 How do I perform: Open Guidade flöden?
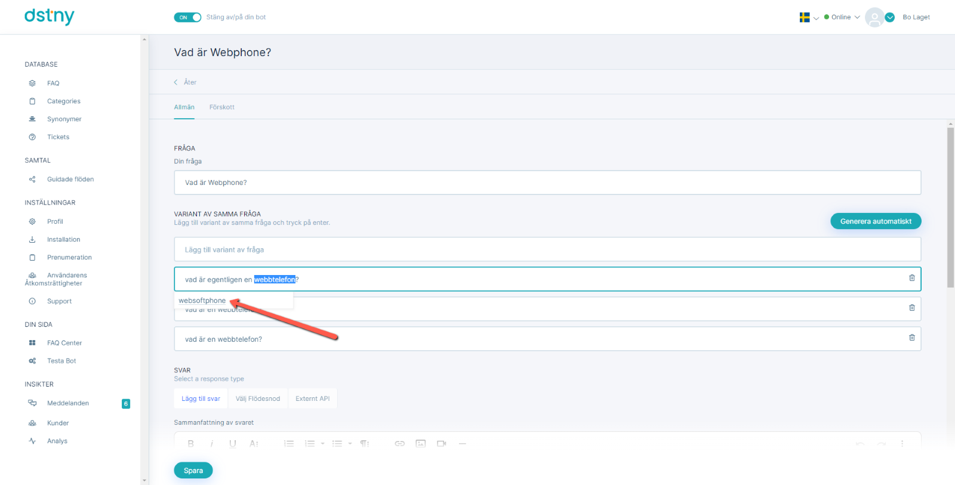click(70, 180)
